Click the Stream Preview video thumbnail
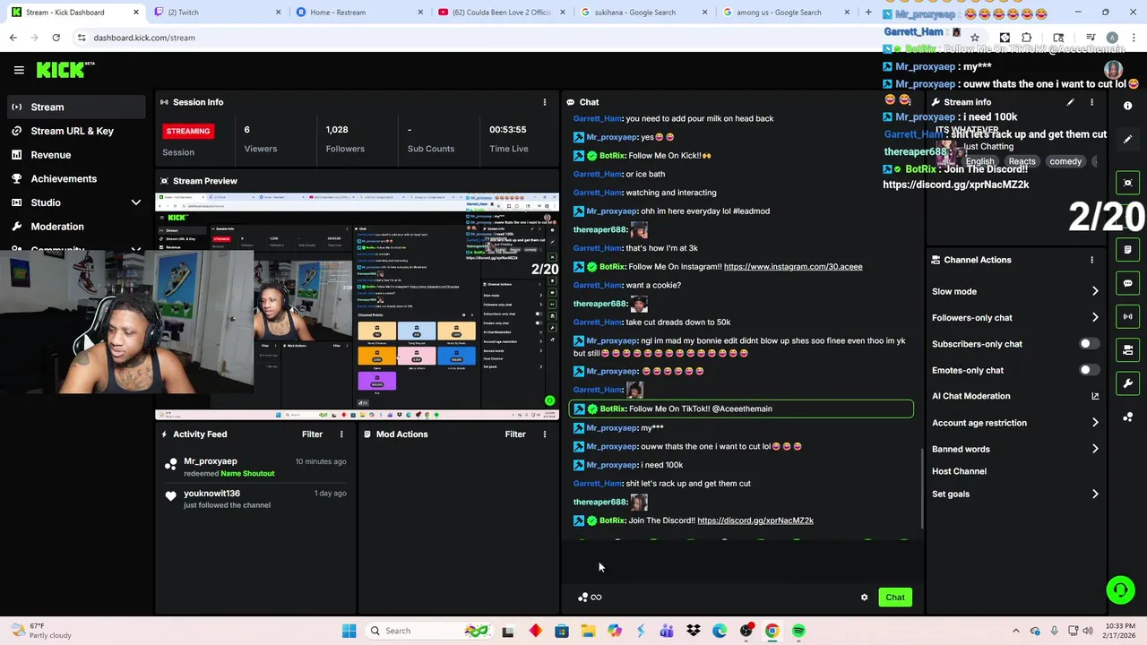1147x645 pixels. pos(357,305)
